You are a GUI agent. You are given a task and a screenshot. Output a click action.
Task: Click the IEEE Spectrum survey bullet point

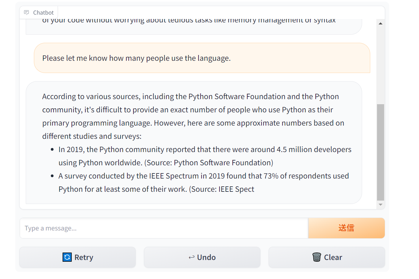pos(203,182)
